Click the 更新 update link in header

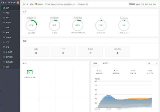[x=146, y=4]
